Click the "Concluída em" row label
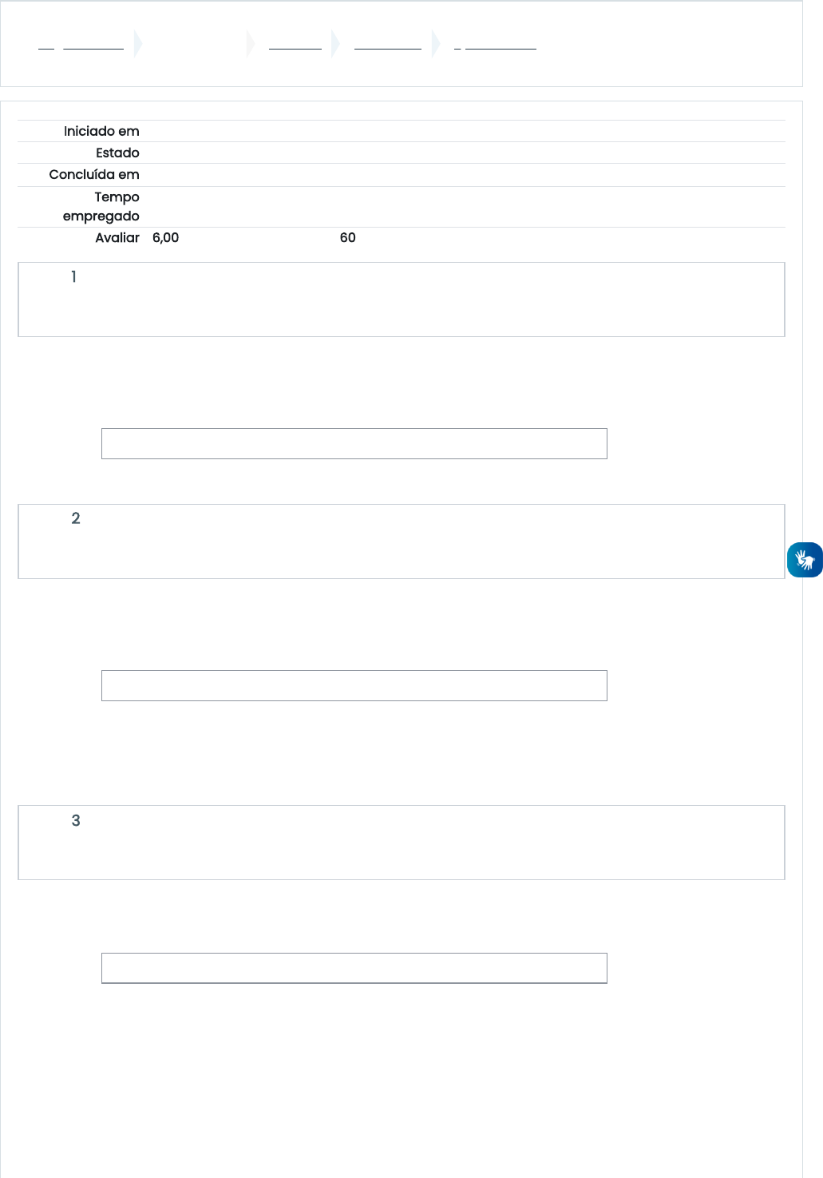The image size is (823, 1178). click(x=94, y=174)
